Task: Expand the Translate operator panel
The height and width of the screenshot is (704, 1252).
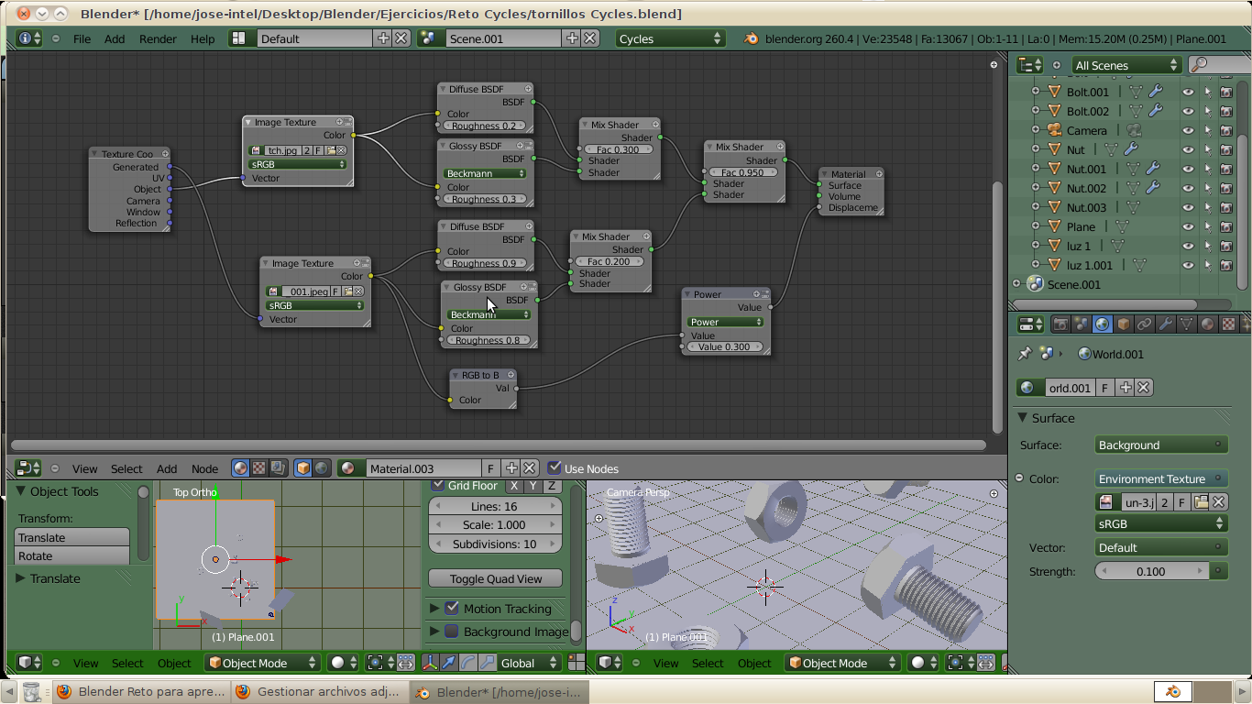Action: pyautogui.click(x=21, y=578)
